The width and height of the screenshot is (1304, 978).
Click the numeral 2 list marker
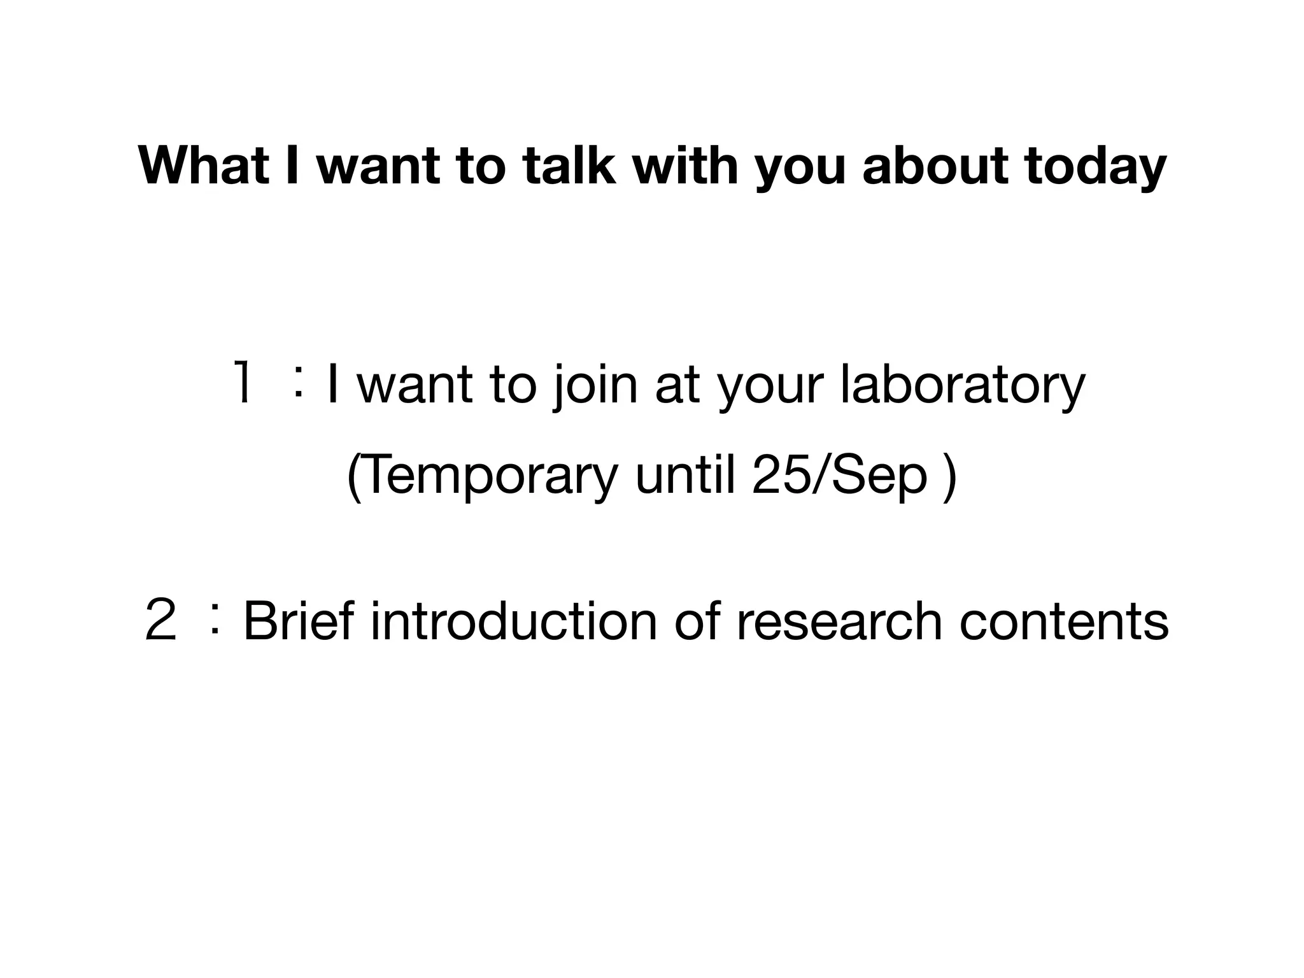[x=160, y=621]
